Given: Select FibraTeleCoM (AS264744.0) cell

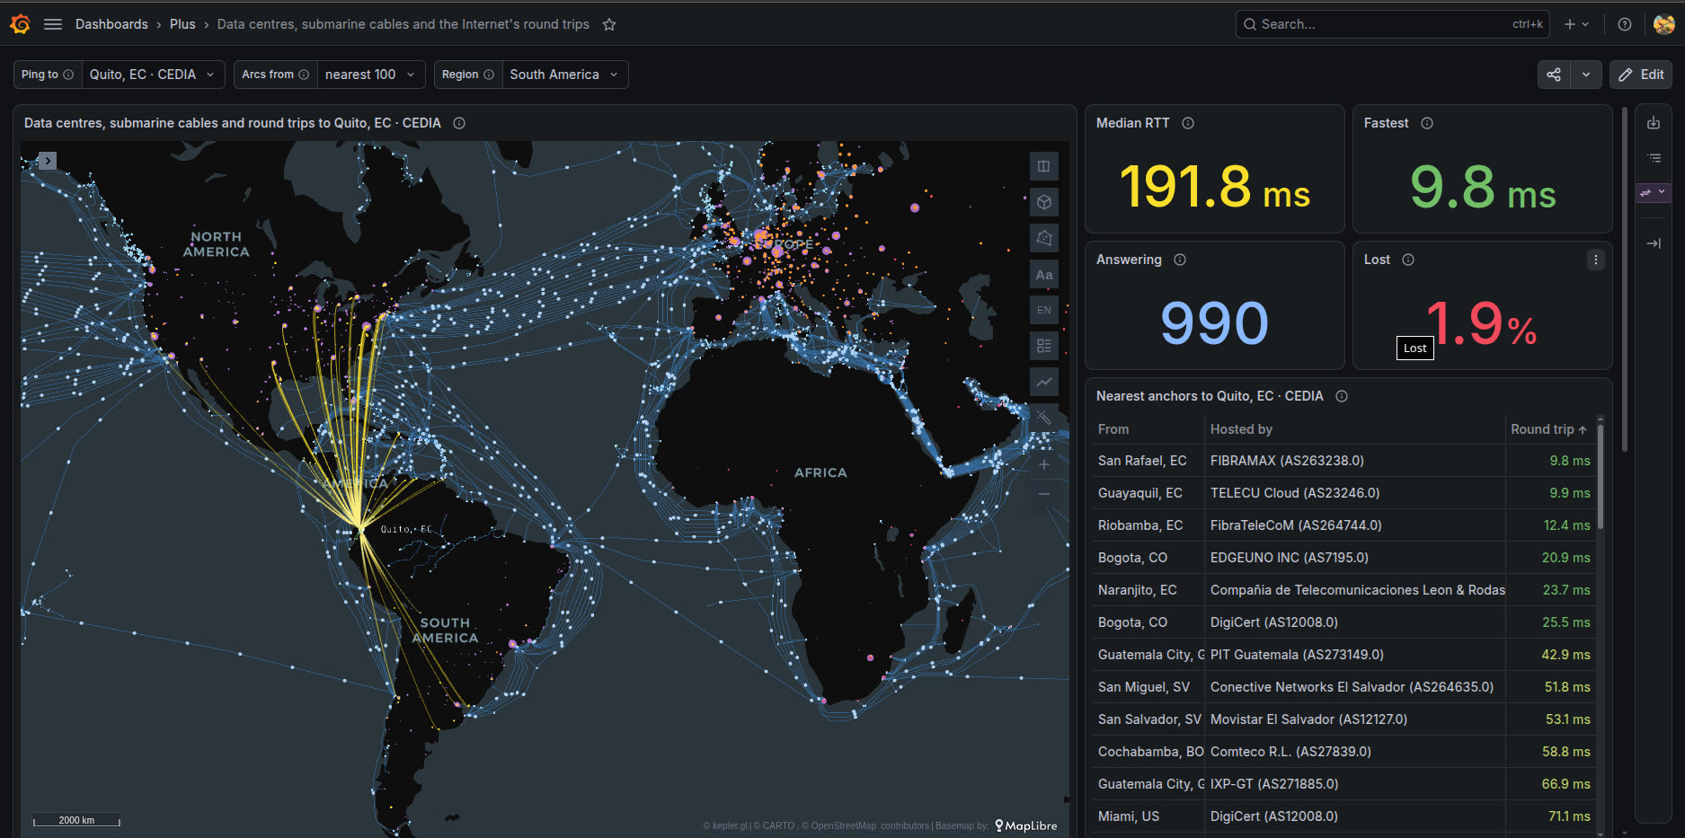Looking at the screenshot, I should click(x=1354, y=525).
